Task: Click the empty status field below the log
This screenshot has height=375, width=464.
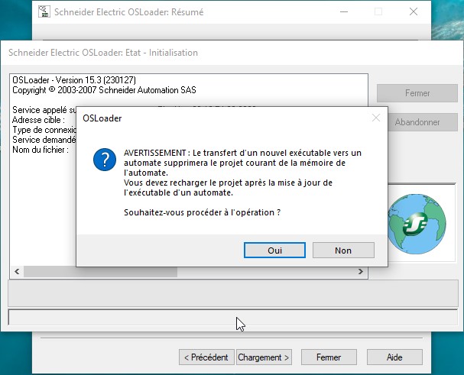Action: [233, 293]
